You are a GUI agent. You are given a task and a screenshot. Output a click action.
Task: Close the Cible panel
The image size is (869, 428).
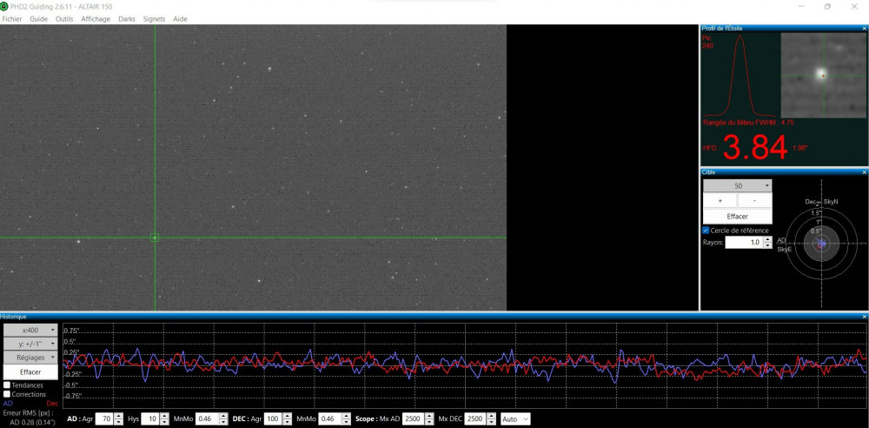864,172
